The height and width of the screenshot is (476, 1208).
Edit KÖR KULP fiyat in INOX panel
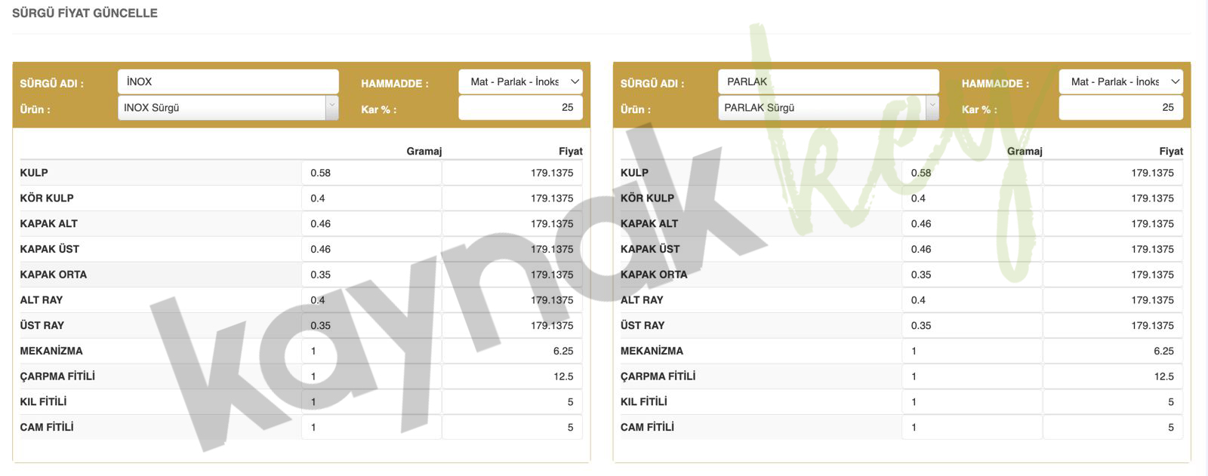513,198
